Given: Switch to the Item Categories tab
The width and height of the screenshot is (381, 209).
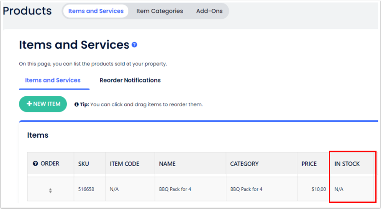Looking at the screenshot, I should pos(160,11).
